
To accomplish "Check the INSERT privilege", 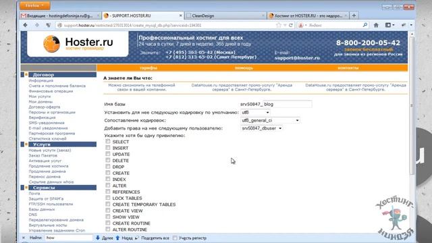I will coord(108,148).
